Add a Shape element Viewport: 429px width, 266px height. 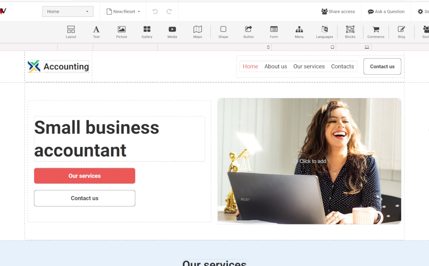[223, 32]
